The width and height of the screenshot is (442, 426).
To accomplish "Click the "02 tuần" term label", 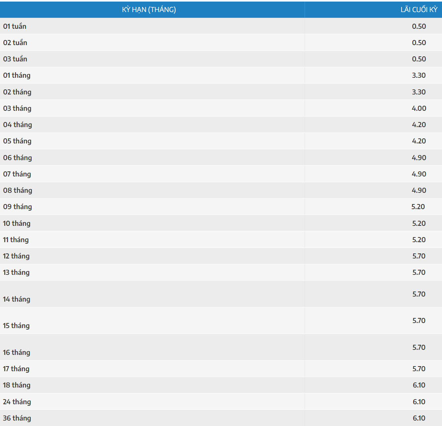I will [15, 43].
